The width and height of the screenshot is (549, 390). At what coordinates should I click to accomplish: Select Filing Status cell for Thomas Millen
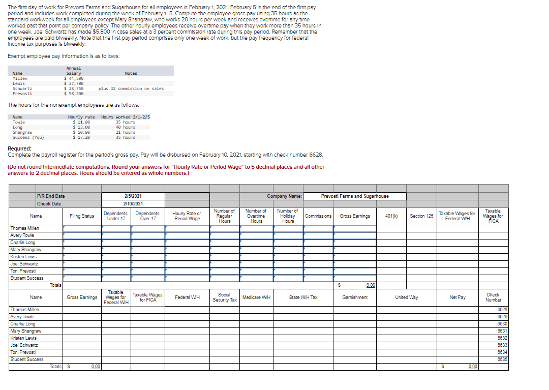click(x=82, y=228)
